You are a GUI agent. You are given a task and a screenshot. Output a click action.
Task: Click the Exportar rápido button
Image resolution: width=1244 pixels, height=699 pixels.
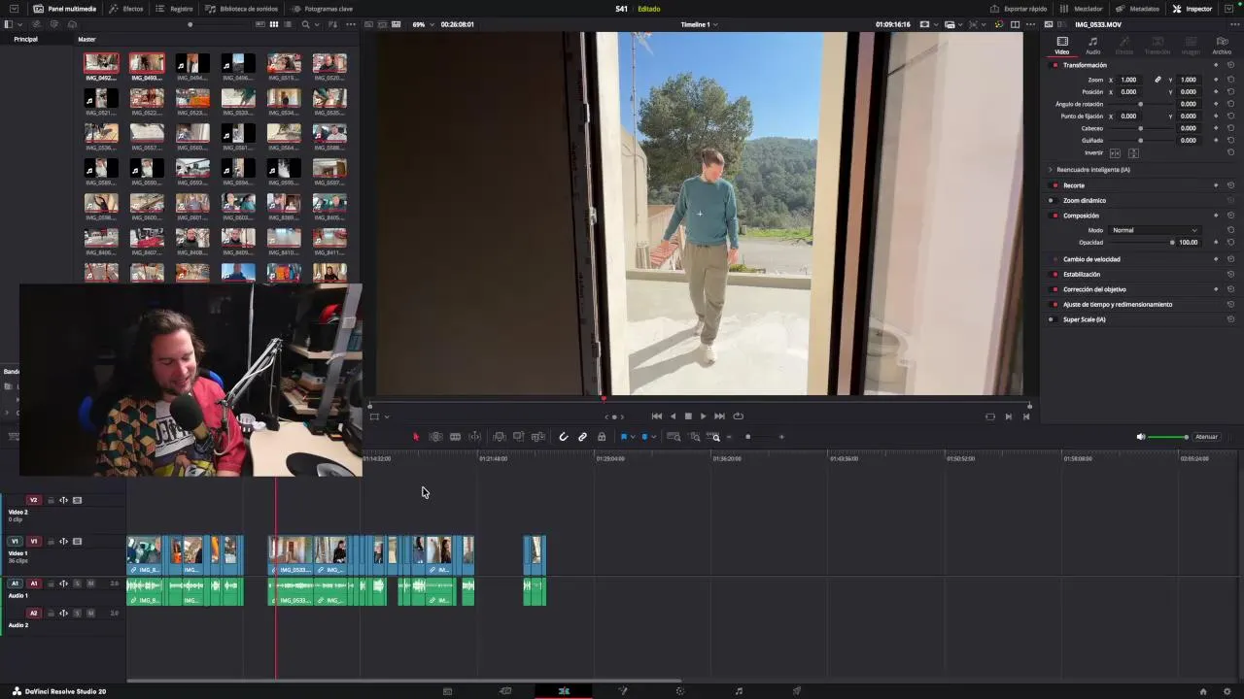pos(1019,9)
